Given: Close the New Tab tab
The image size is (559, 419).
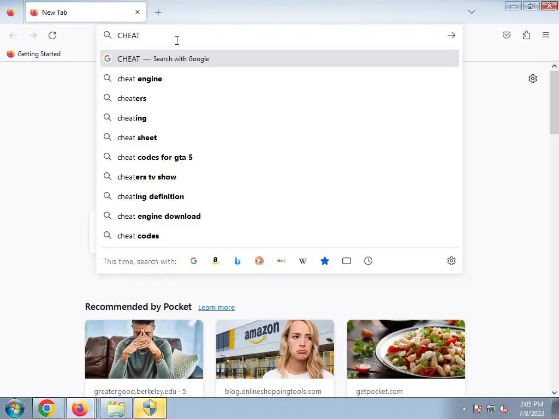Looking at the screenshot, I should coord(138,12).
